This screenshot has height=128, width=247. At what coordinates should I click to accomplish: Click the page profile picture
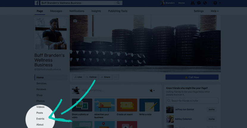tap(51, 33)
